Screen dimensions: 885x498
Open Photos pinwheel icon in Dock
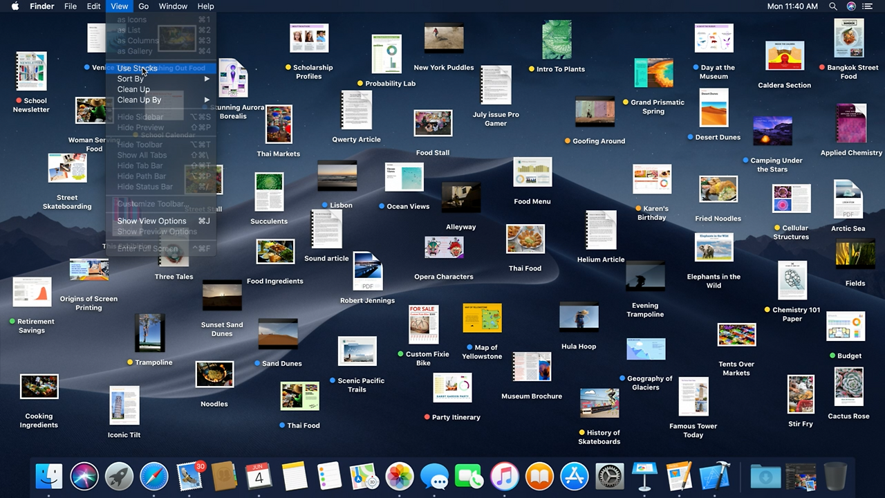click(400, 477)
